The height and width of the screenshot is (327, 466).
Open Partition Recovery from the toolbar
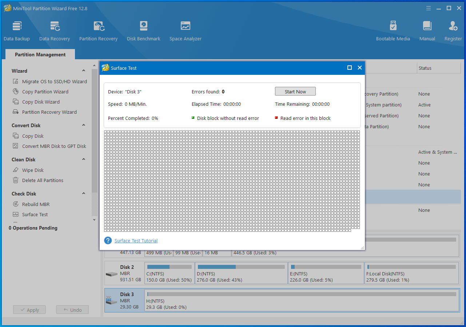98,31
